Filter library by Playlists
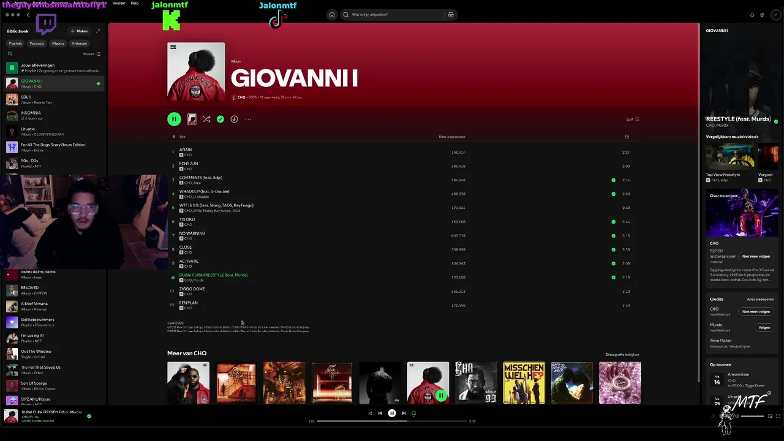This screenshot has width=784, height=441. pos(15,43)
